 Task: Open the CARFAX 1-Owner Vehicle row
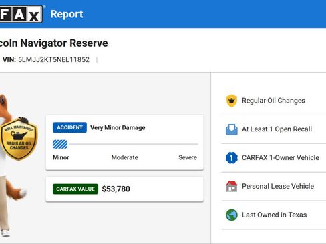click(274, 158)
